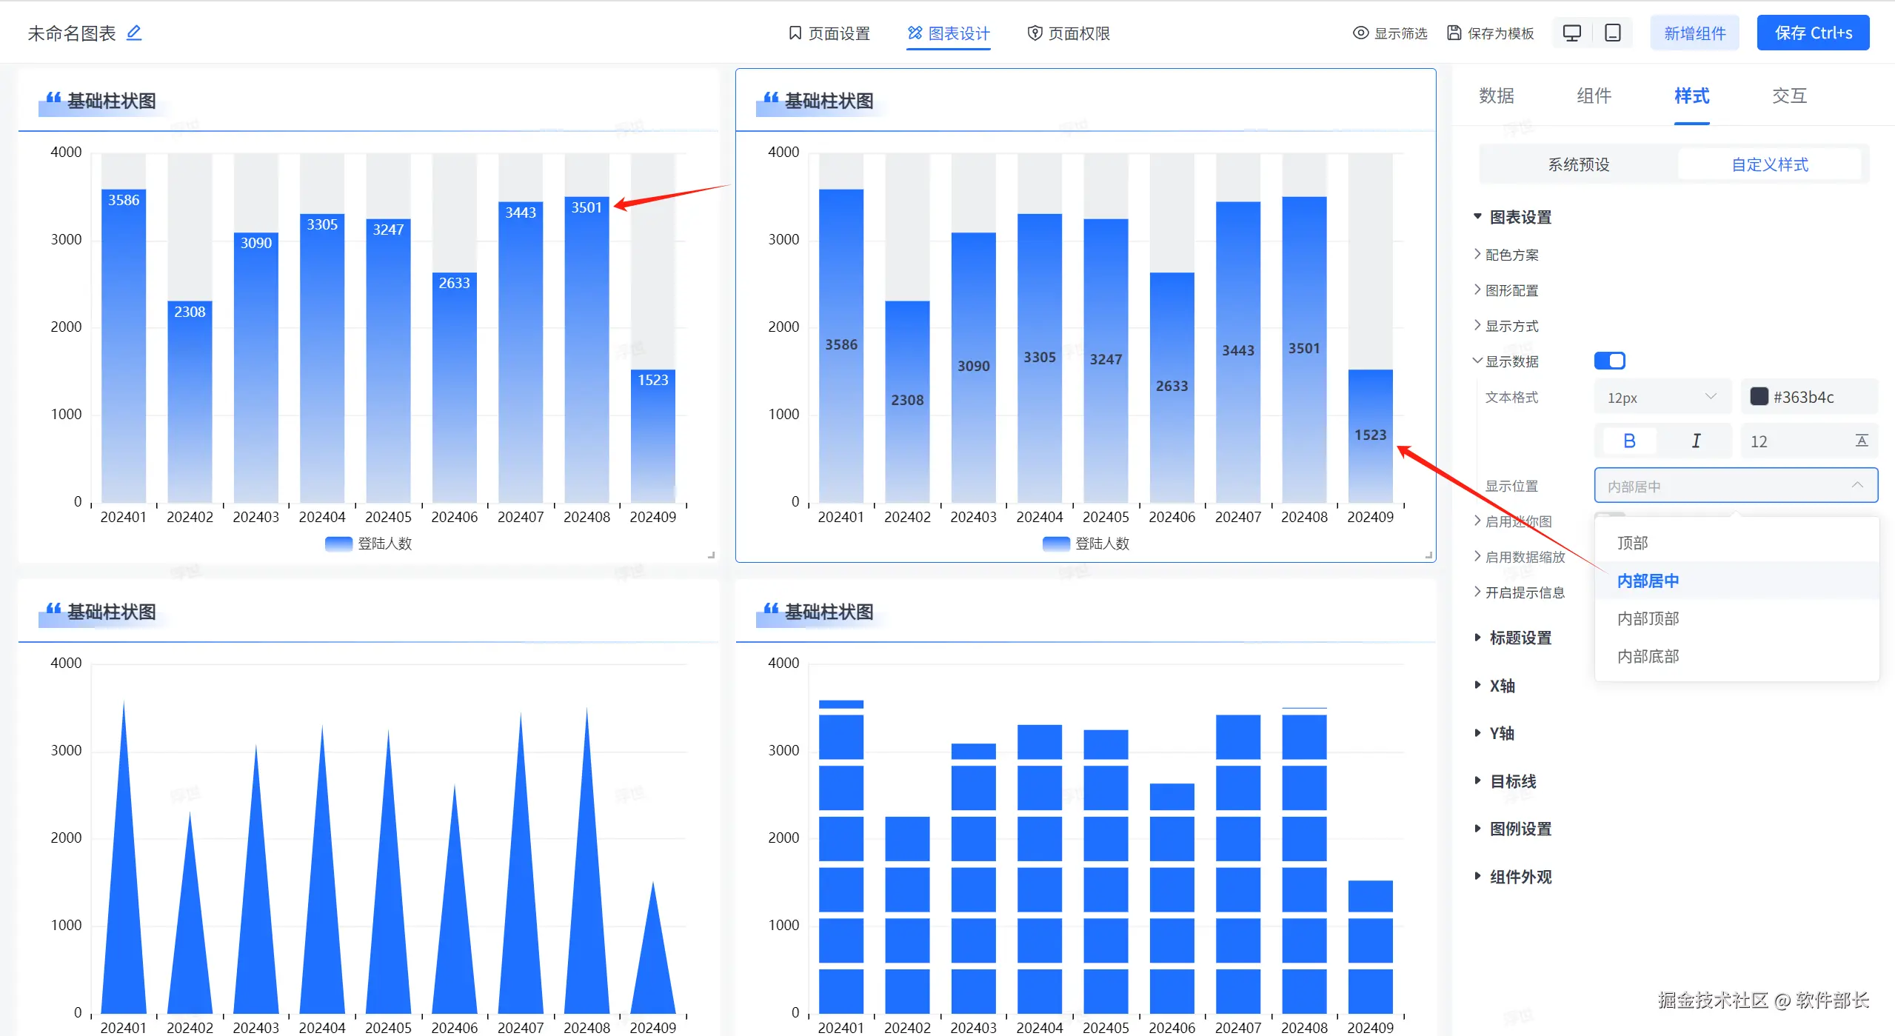Click the pencil edit icon beside 未命名图表
Screen dimensions: 1895x1036
[134, 33]
